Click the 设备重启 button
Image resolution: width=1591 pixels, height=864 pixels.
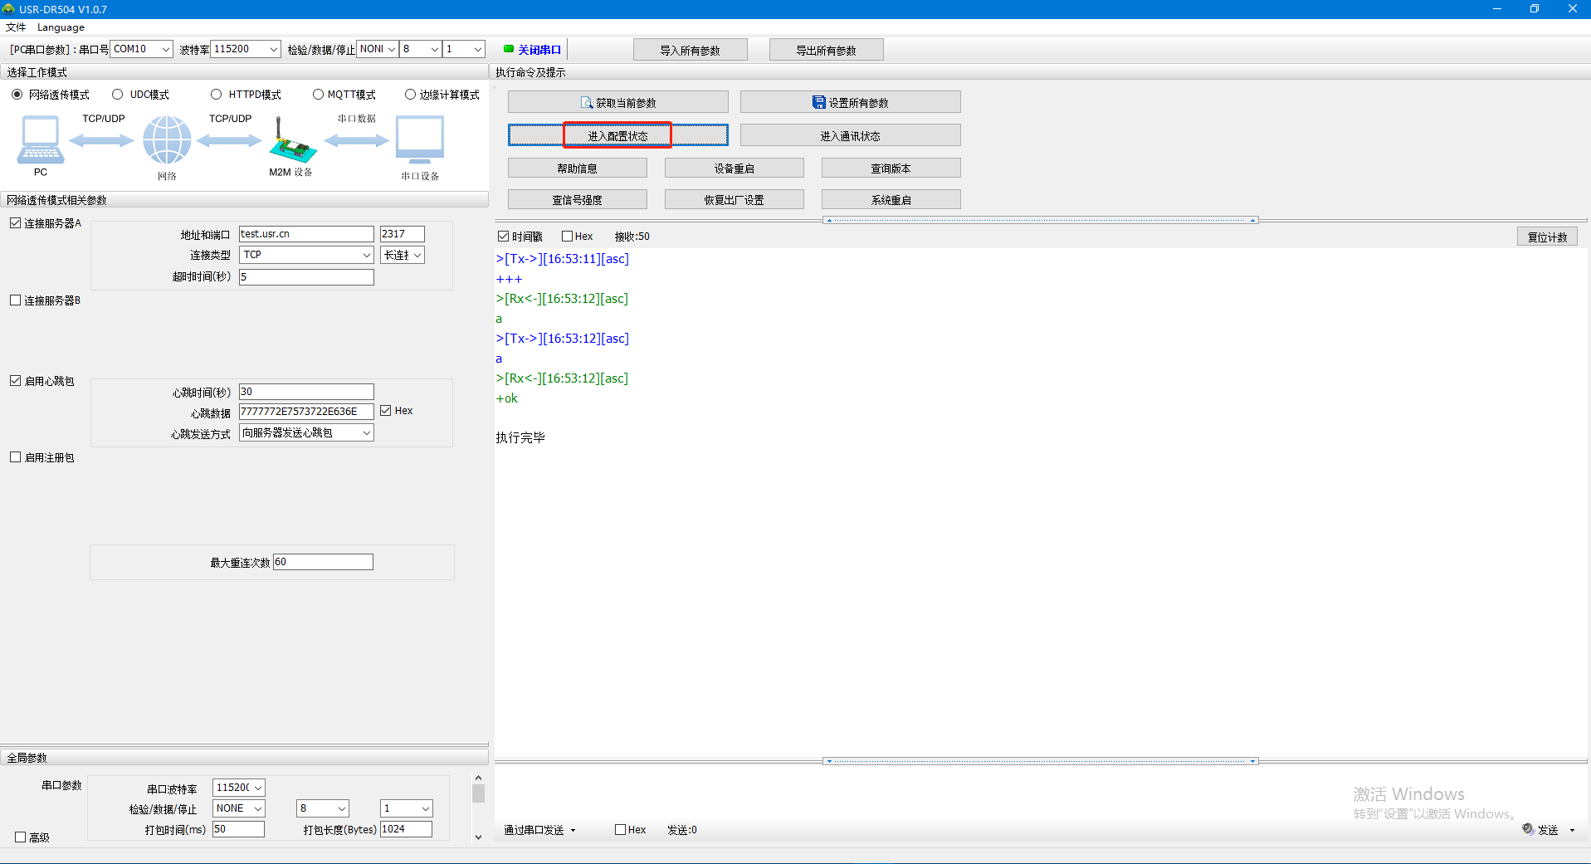pos(734,168)
